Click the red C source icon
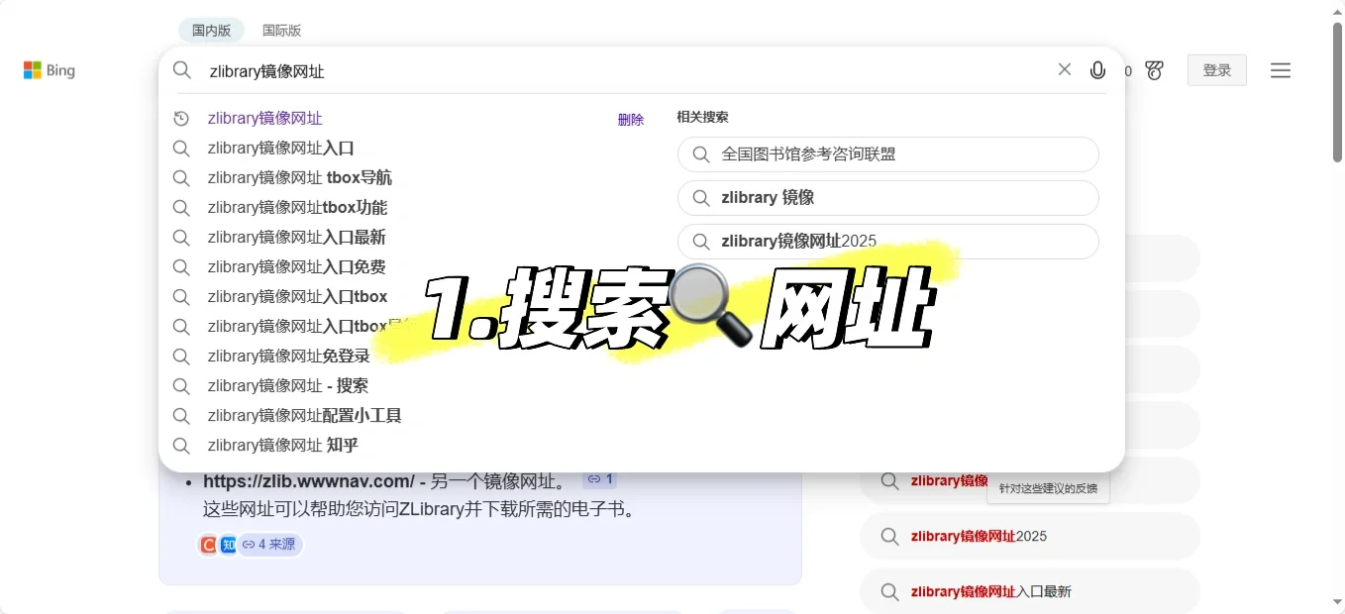Image resolution: width=1345 pixels, height=614 pixels. (x=208, y=544)
